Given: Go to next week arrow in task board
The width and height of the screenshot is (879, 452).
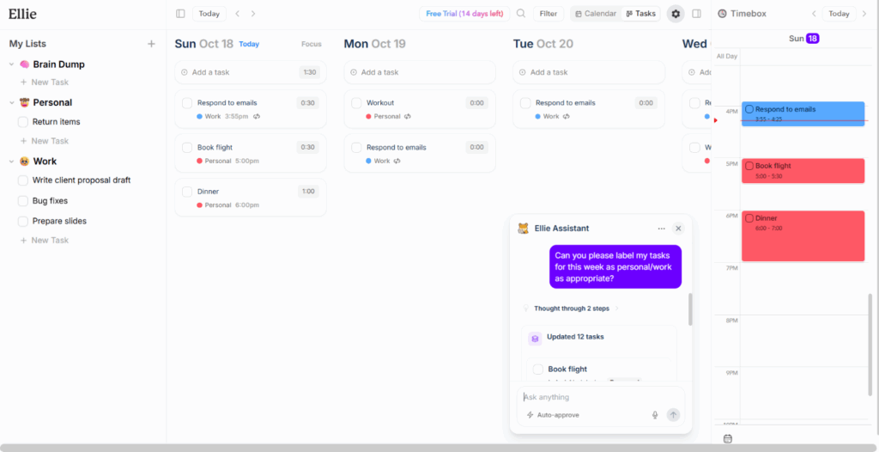Looking at the screenshot, I should pos(253,14).
